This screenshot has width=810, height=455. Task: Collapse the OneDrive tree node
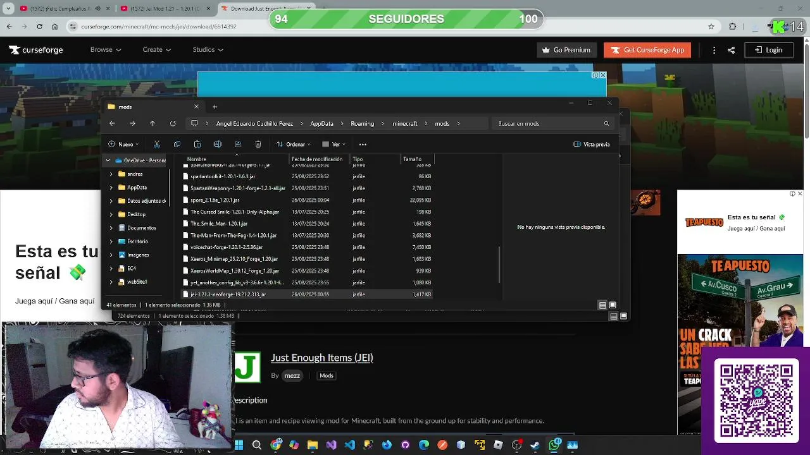click(x=108, y=161)
